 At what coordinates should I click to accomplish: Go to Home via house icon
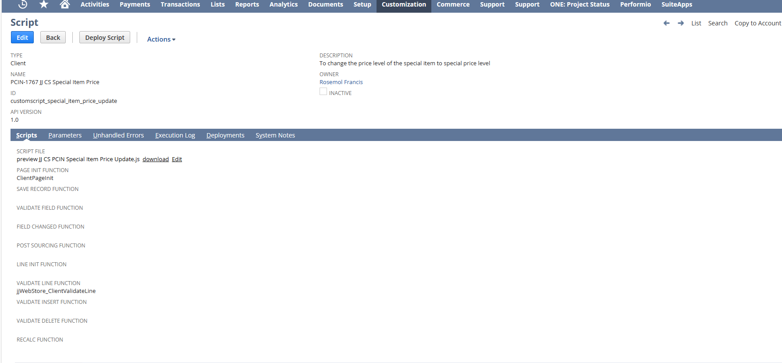(x=65, y=4)
